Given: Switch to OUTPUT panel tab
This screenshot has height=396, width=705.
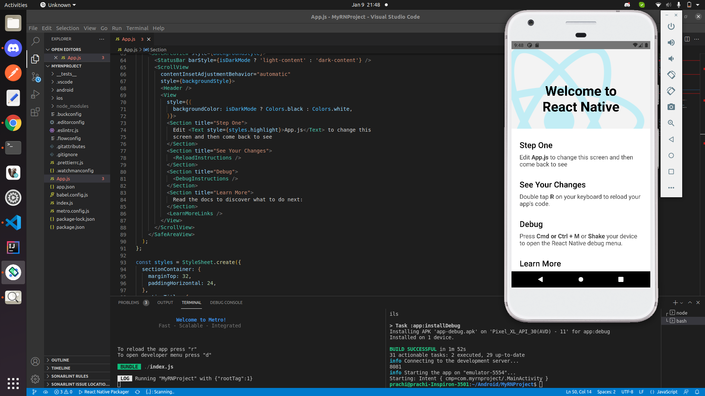Looking at the screenshot, I should tap(165, 303).
